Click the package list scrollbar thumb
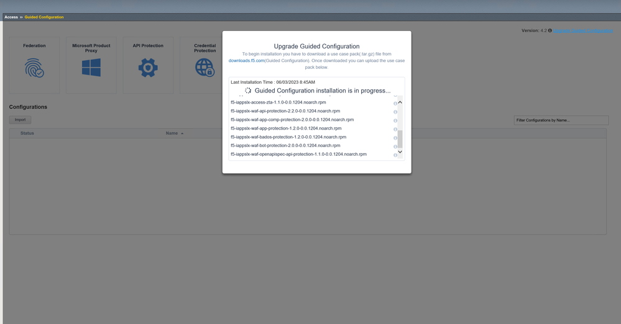 [400, 139]
